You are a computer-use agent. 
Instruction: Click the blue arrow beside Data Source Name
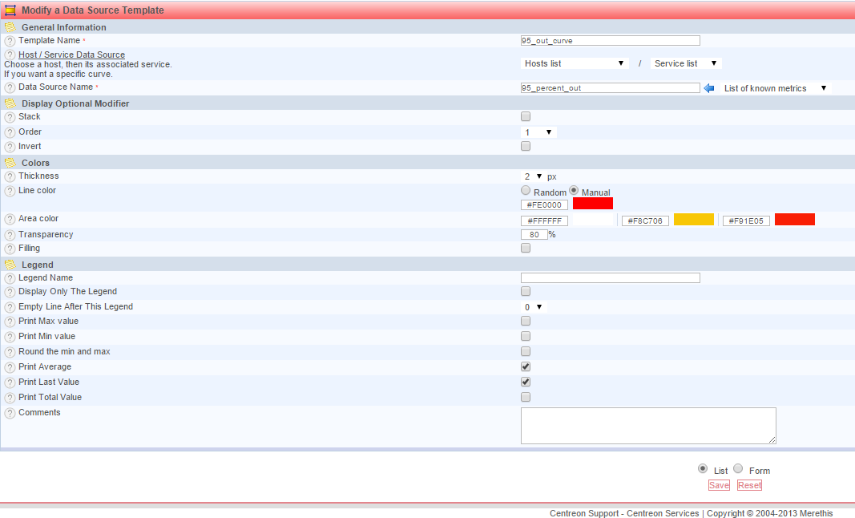(x=708, y=88)
